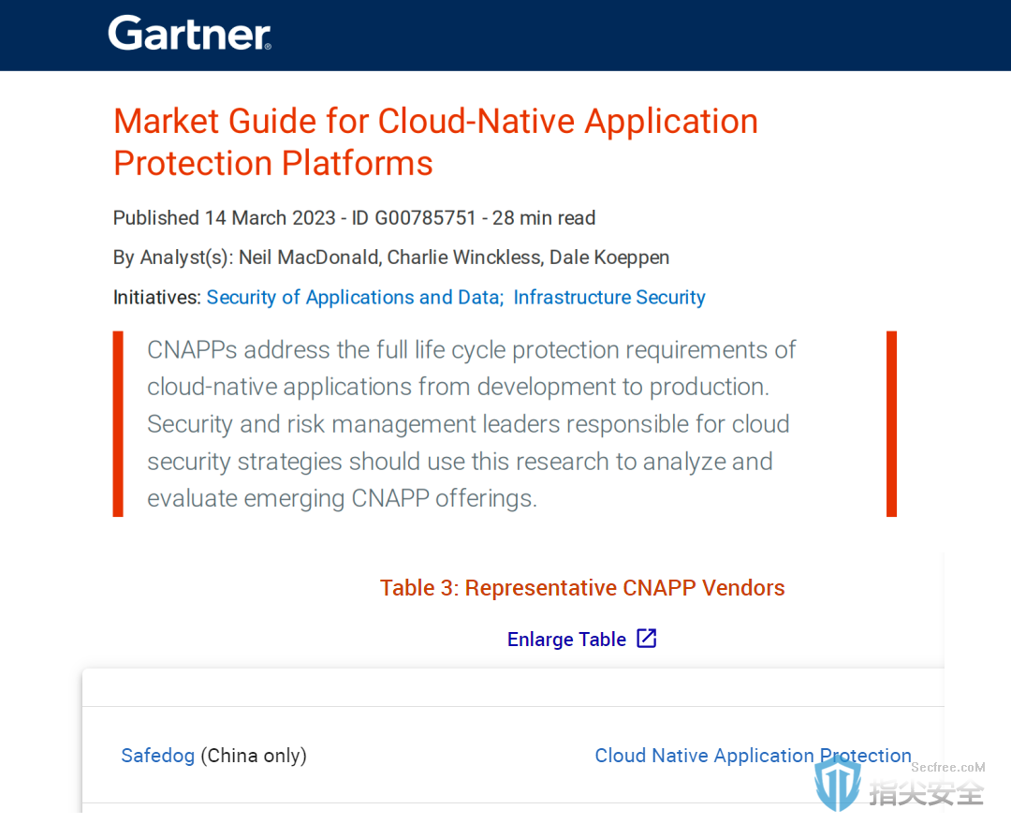Click the '(China only)' note beside Safedog
1011x824 pixels.
254,755
